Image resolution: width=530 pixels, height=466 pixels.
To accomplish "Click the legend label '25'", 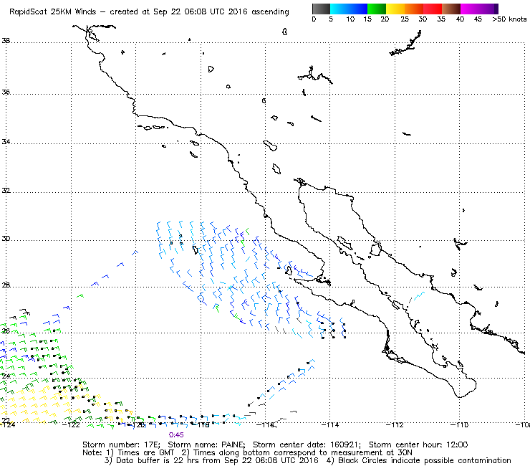I will click(405, 19).
